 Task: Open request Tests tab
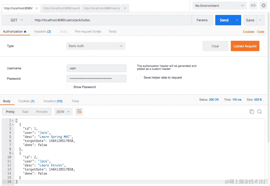coord(112,32)
